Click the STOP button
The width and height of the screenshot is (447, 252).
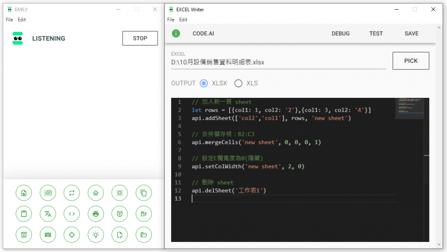tap(140, 38)
